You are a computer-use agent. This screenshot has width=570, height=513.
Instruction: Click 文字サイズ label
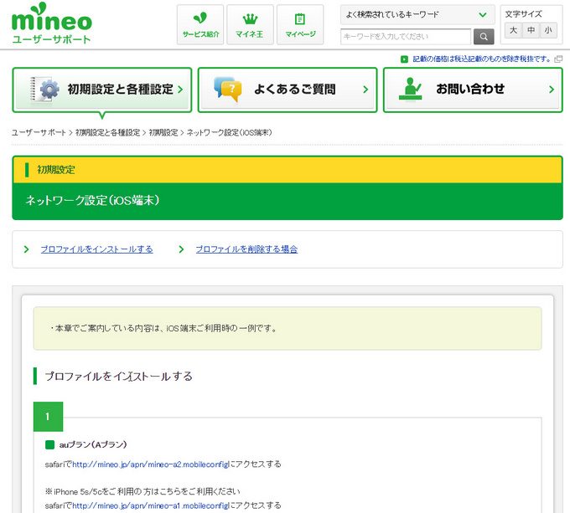(x=523, y=14)
